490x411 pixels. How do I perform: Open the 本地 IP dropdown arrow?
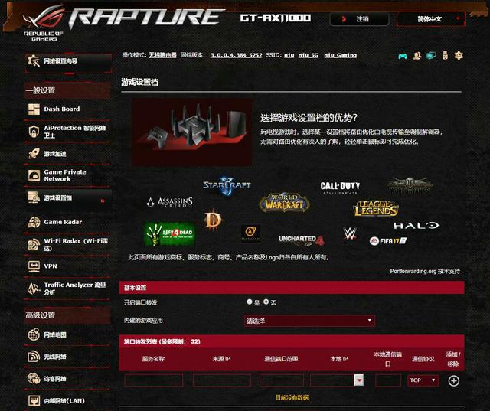pyautogui.click(x=359, y=380)
